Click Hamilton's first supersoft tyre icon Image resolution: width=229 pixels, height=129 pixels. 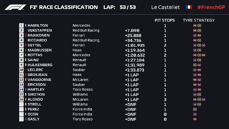point(195,25)
